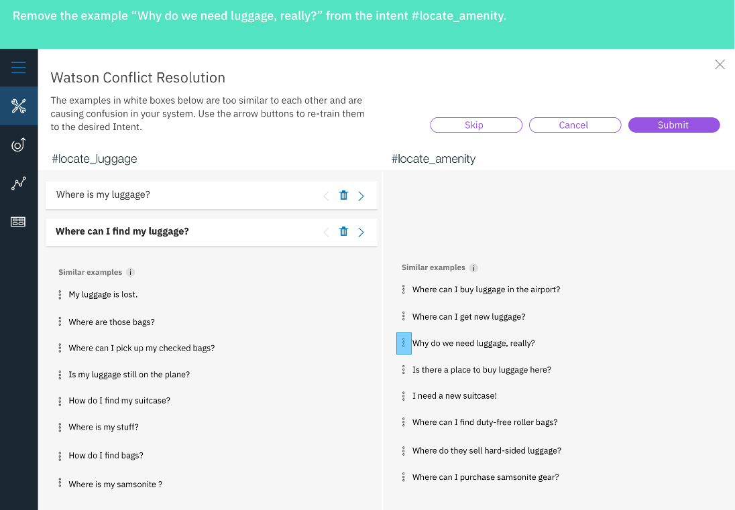
Task: Click left arrow on "Where is my luggage?"
Action: click(326, 196)
